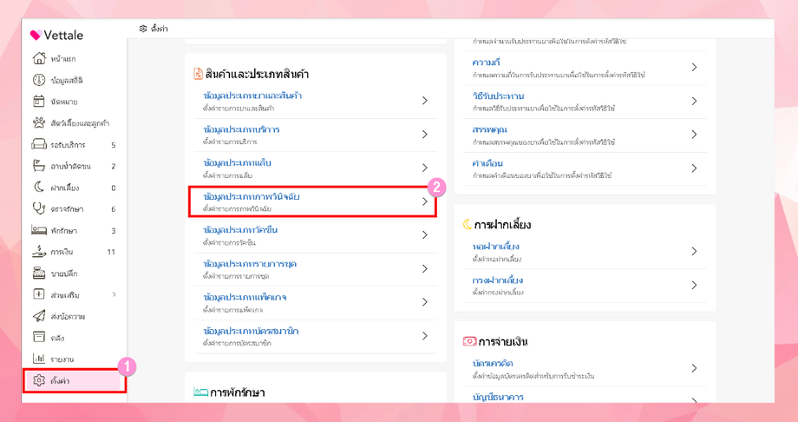The image size is (798, 422).
Task: Open ข้อมูลประเภทยาและสินค้า settings link
Action: (x=252, y=96)
